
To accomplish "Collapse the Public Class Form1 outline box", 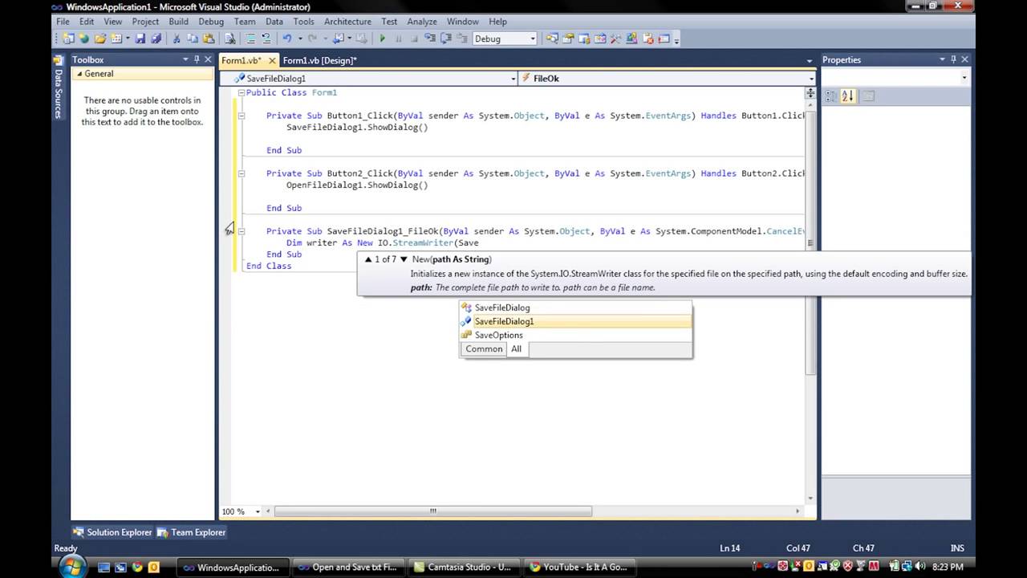I will click(241, 93).
